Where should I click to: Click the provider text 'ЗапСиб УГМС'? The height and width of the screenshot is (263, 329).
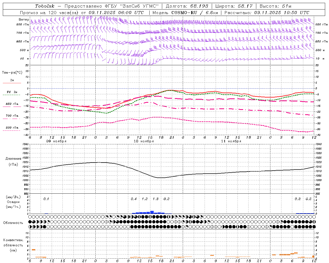point(139,6)
